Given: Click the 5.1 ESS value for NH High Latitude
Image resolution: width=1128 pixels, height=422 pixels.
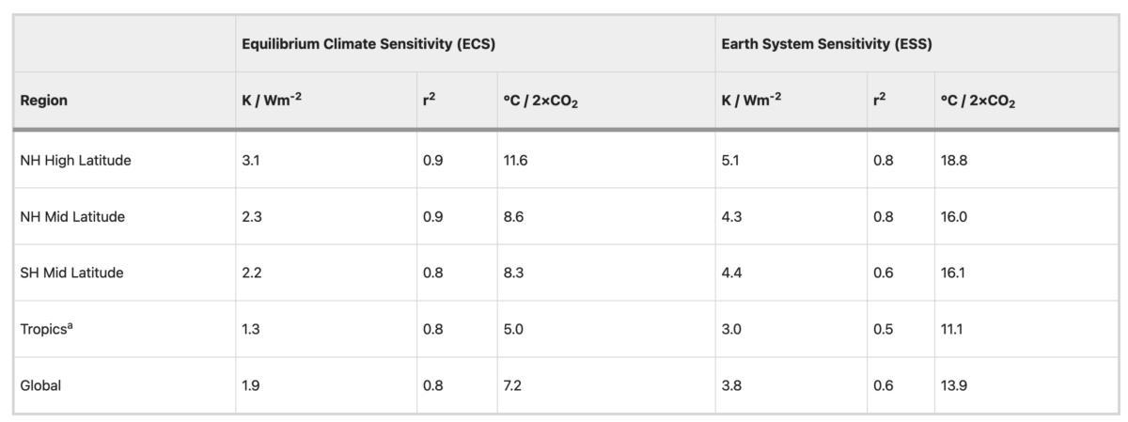Looking at the screenshot, I should pos(730,161).
